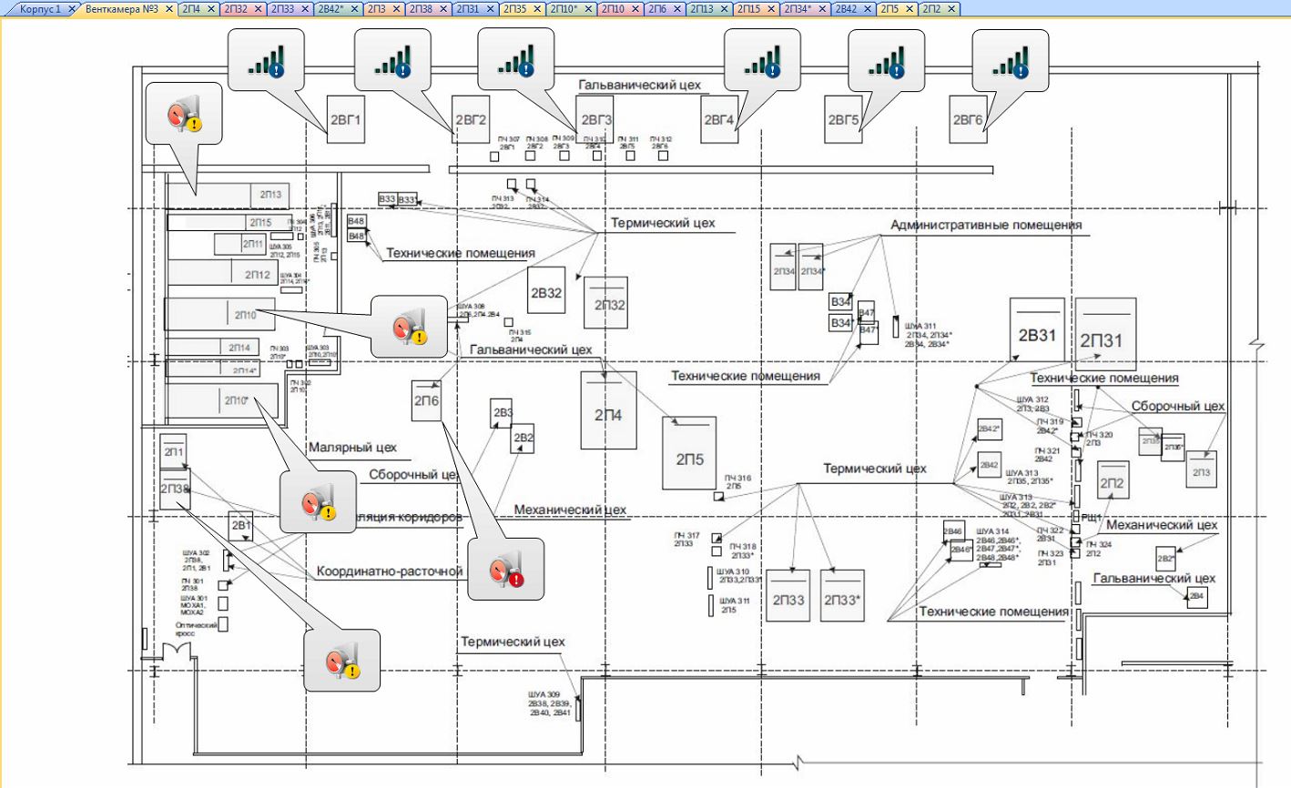Open the gauge warning icon for unit 2П13
This screenshot has width=1291, height=788.
pos(184,114)
